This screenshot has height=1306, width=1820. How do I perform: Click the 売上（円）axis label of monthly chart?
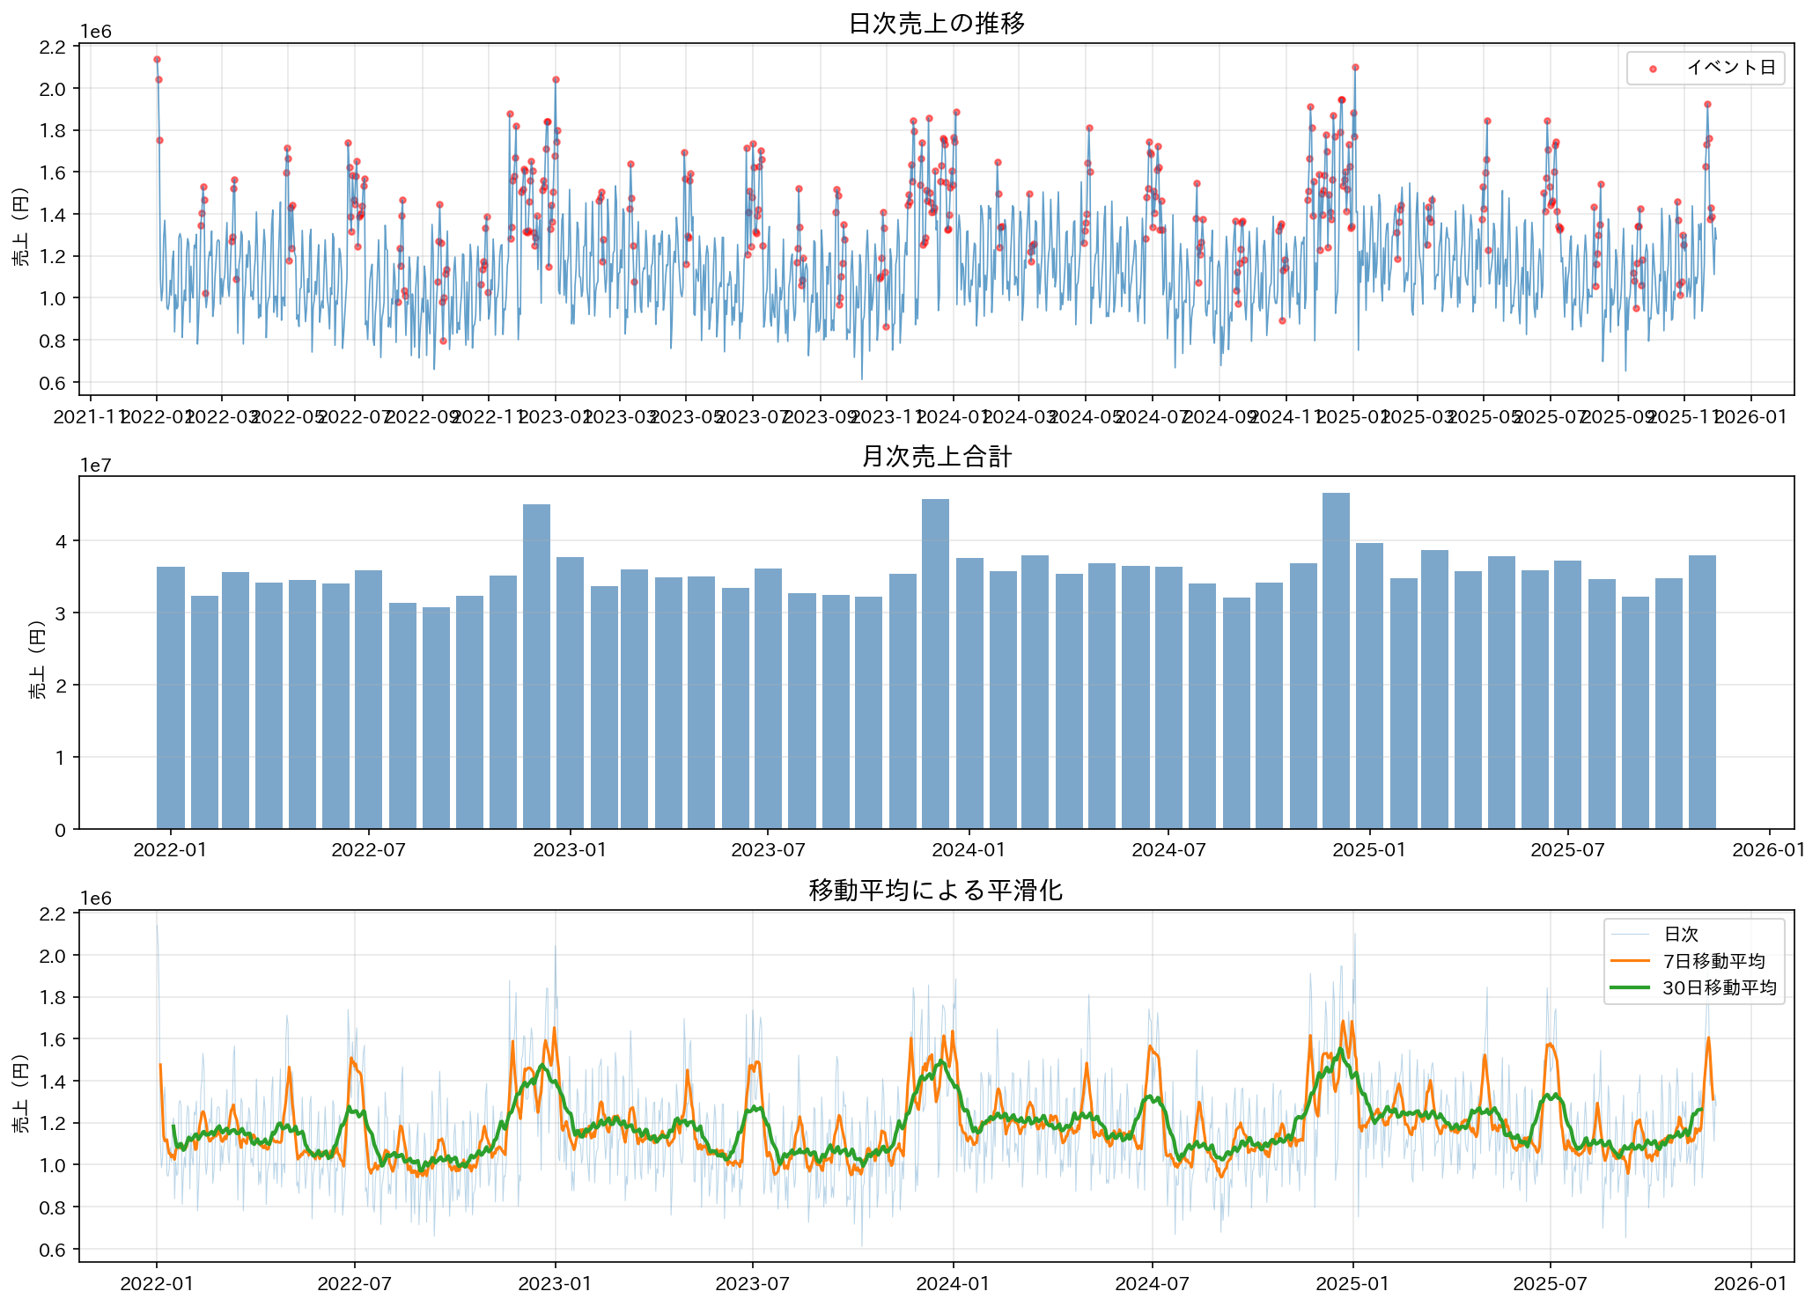click(37, 660)
